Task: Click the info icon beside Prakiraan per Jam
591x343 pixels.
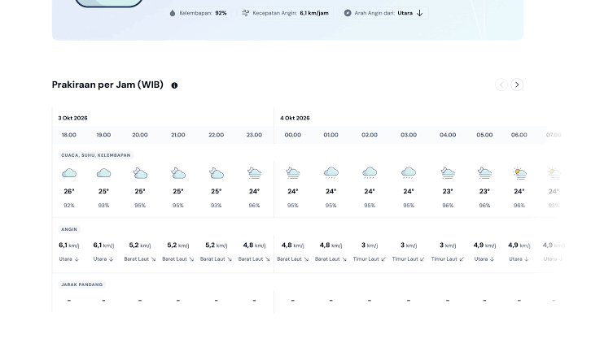Action: [x=174, y=85]
